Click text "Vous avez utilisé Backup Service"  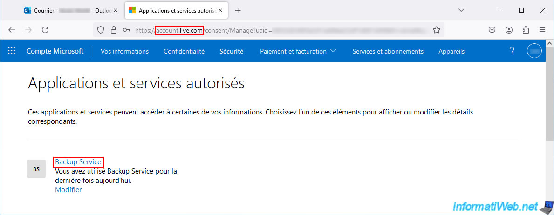(x=104, y=172)
